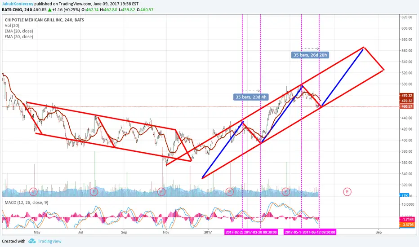Click the 'BATS:CMG, 240' symbol header
This screenshot has height=247, width=419.
(x=17, y=9)
